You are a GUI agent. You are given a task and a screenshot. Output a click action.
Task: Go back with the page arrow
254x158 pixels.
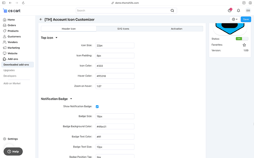41,19
